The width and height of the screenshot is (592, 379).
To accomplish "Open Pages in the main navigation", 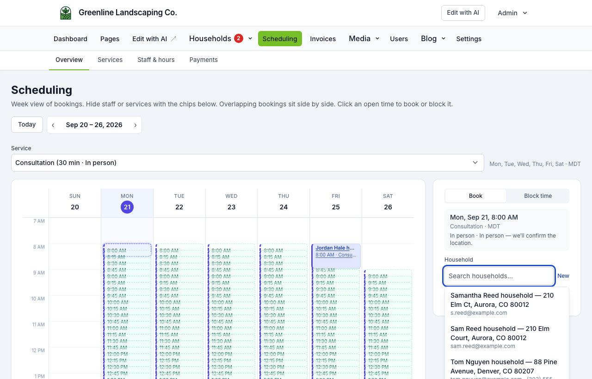I will pos(110,39).
